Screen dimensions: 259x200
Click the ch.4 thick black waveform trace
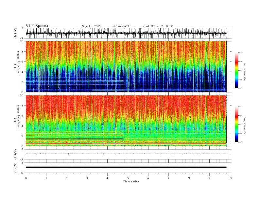(x=126, y=167)
